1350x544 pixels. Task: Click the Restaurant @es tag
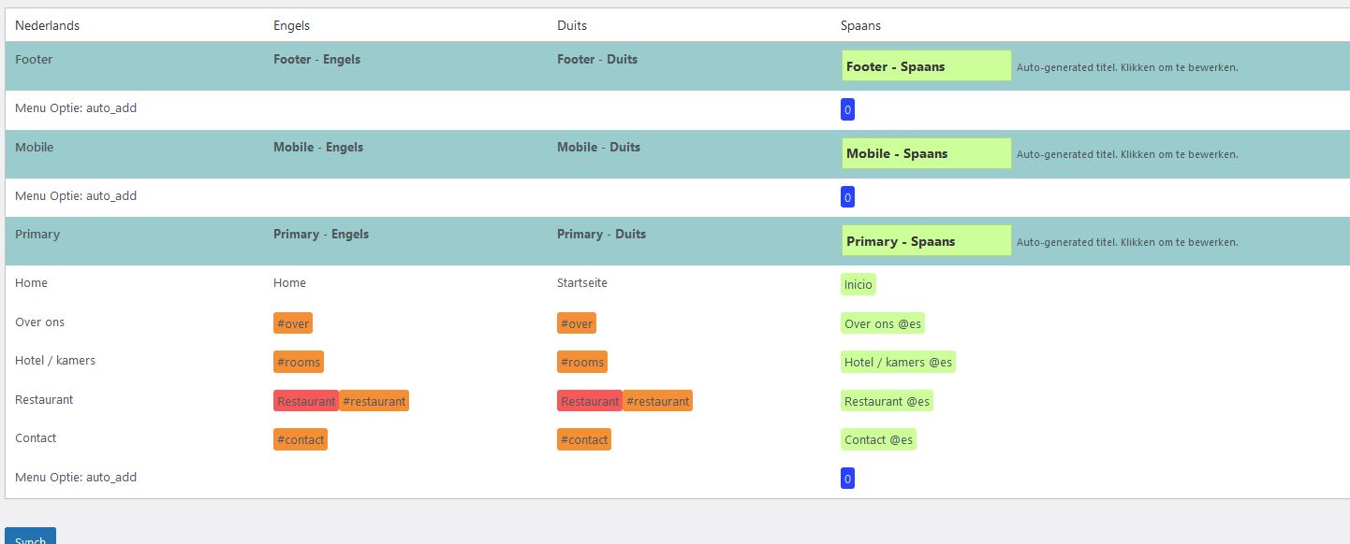887,401
